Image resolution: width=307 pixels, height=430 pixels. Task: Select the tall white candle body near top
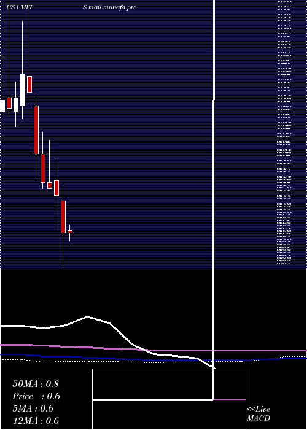pyautogui.click(x=23, y=90)
